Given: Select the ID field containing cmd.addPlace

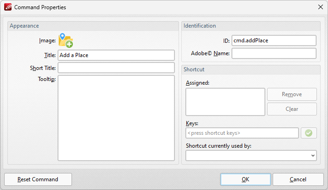Looking at the screenshot, I should click(x=274, y=40).
